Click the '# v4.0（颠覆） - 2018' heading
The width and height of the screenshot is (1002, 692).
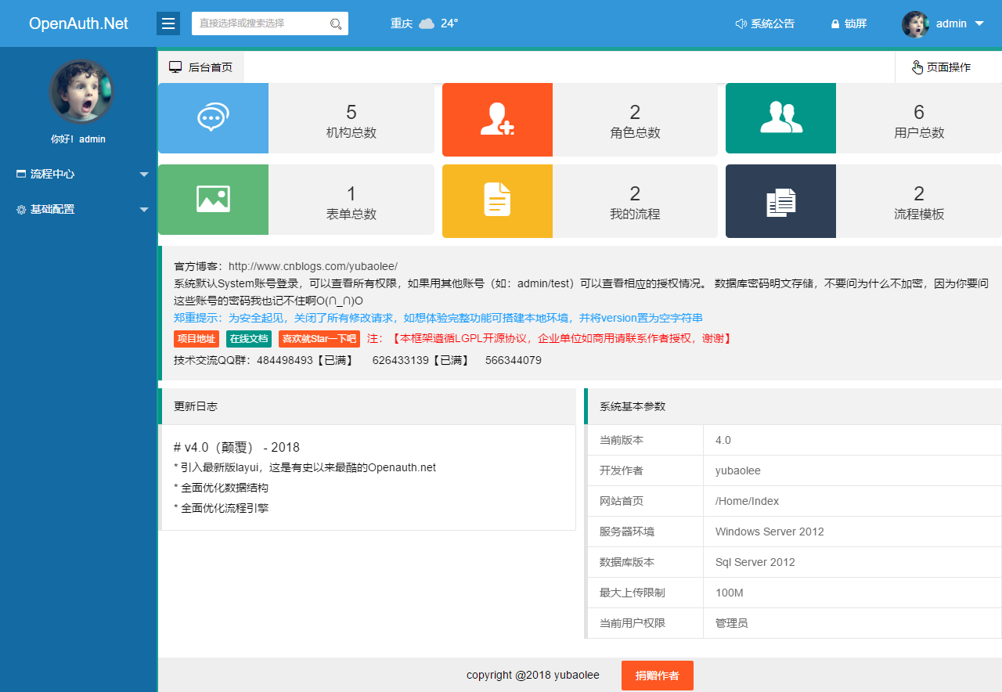click(x=236, y=447)
